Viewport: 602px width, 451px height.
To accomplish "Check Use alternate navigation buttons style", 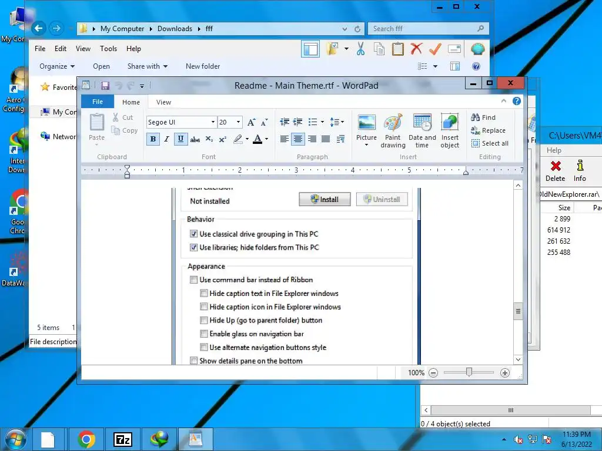I will coord(204,348).
